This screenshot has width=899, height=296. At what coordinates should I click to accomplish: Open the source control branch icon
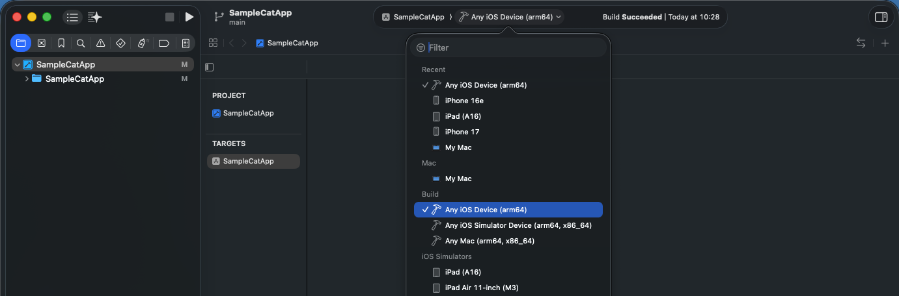pos(219,17)
